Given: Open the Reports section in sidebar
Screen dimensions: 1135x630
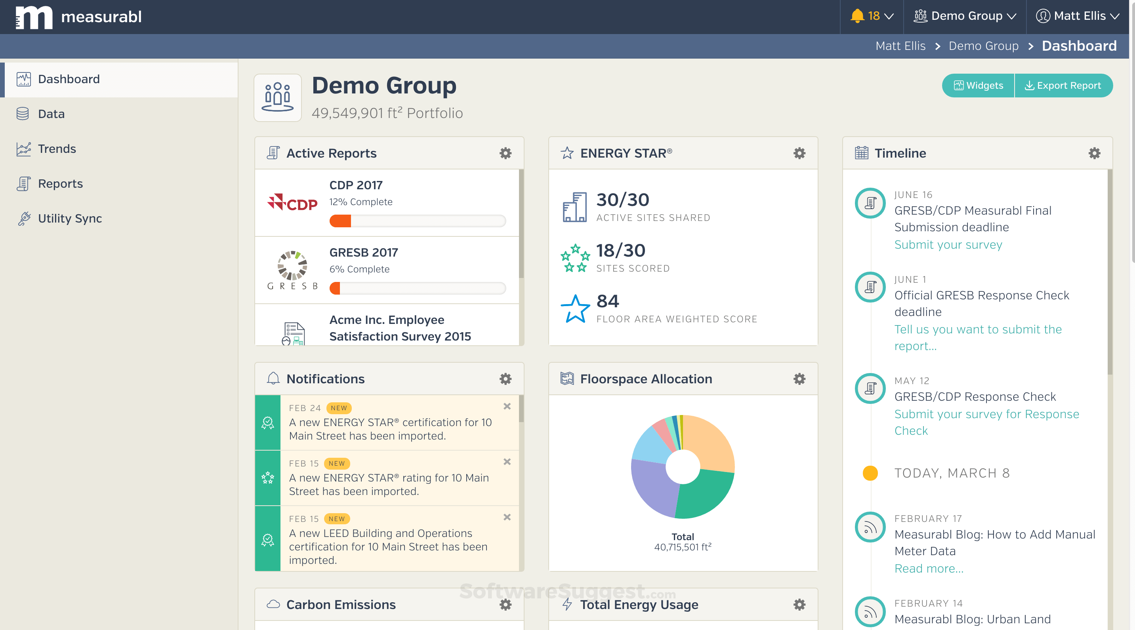Looking at the screenshot, I should coord(60,184).
